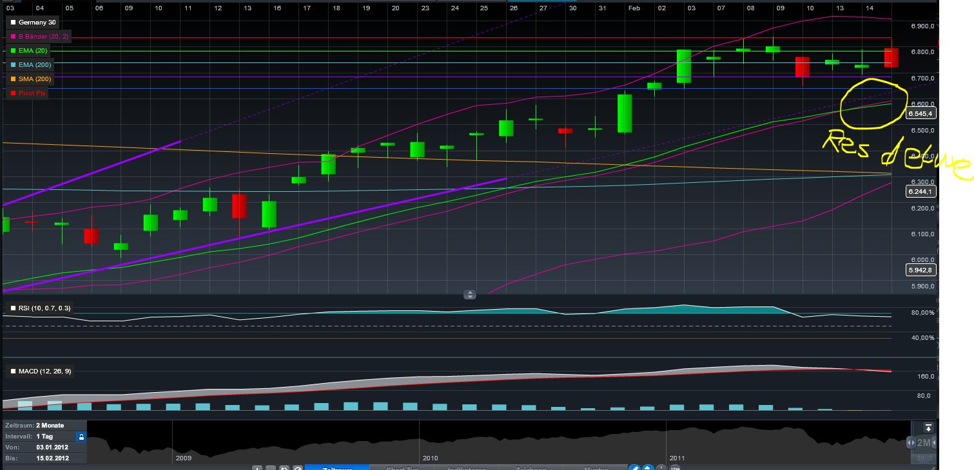Click the right arrow handle of the 2M range
974x470 pixels.
[935, 443]
